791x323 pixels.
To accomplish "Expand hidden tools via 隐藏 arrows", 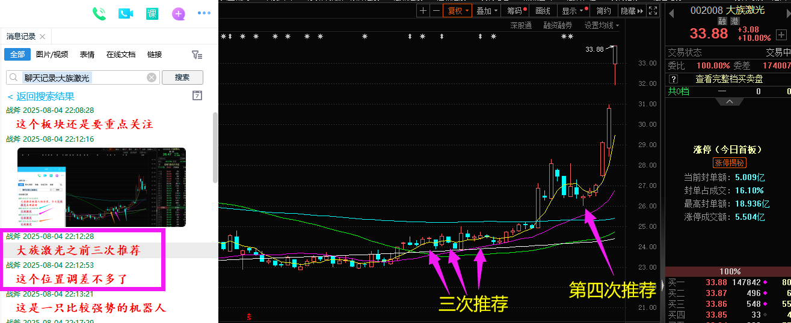I will coord(632,11).
